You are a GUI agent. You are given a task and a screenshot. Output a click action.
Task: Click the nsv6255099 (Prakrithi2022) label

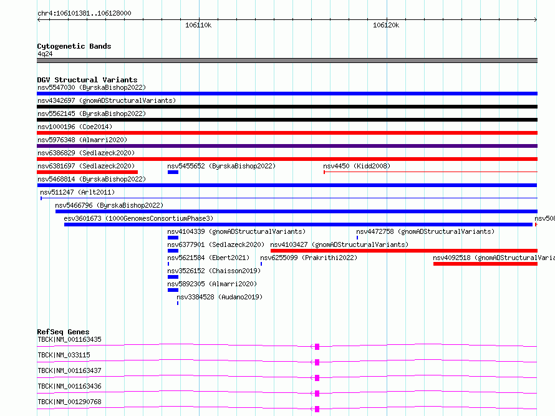(309, 258)
